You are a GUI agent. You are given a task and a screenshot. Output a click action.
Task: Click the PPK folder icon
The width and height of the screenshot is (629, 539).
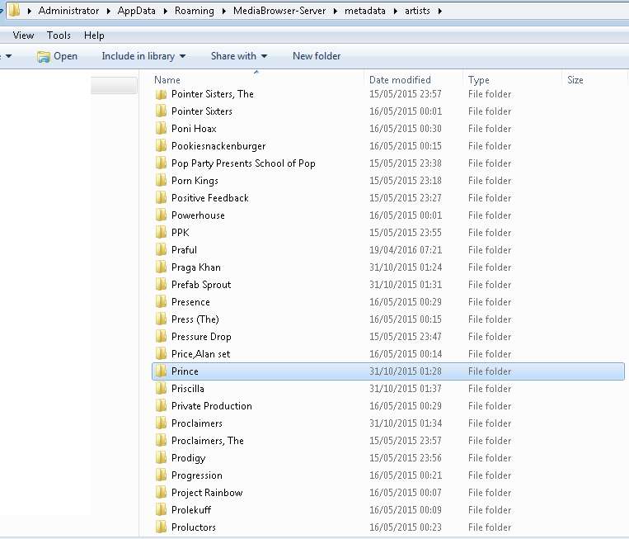(x=161, y=233)
